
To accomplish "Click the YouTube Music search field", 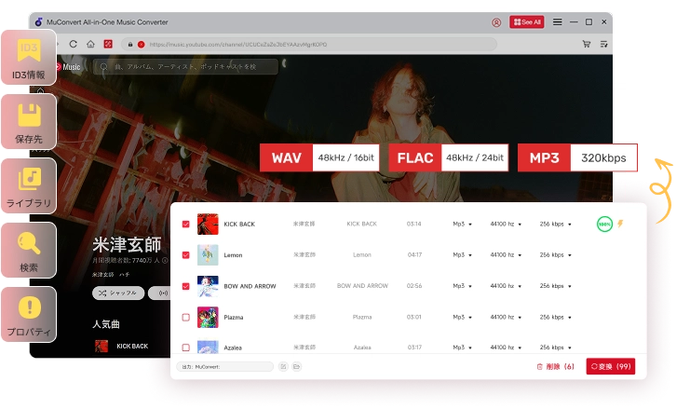I will (185, 67).
